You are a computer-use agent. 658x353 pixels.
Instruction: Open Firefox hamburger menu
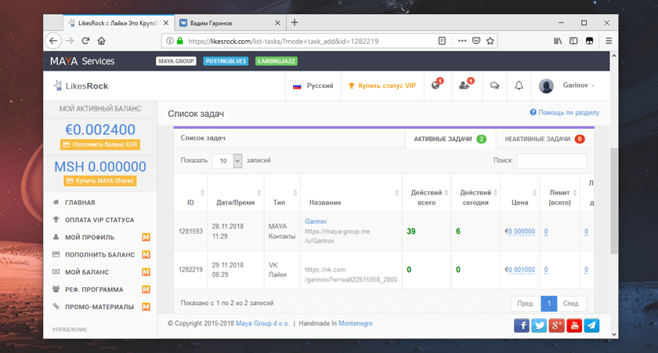point(609,41)
